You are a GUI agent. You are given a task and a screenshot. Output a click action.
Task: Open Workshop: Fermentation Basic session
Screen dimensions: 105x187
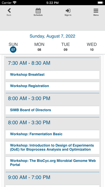(x=52, y=134)
